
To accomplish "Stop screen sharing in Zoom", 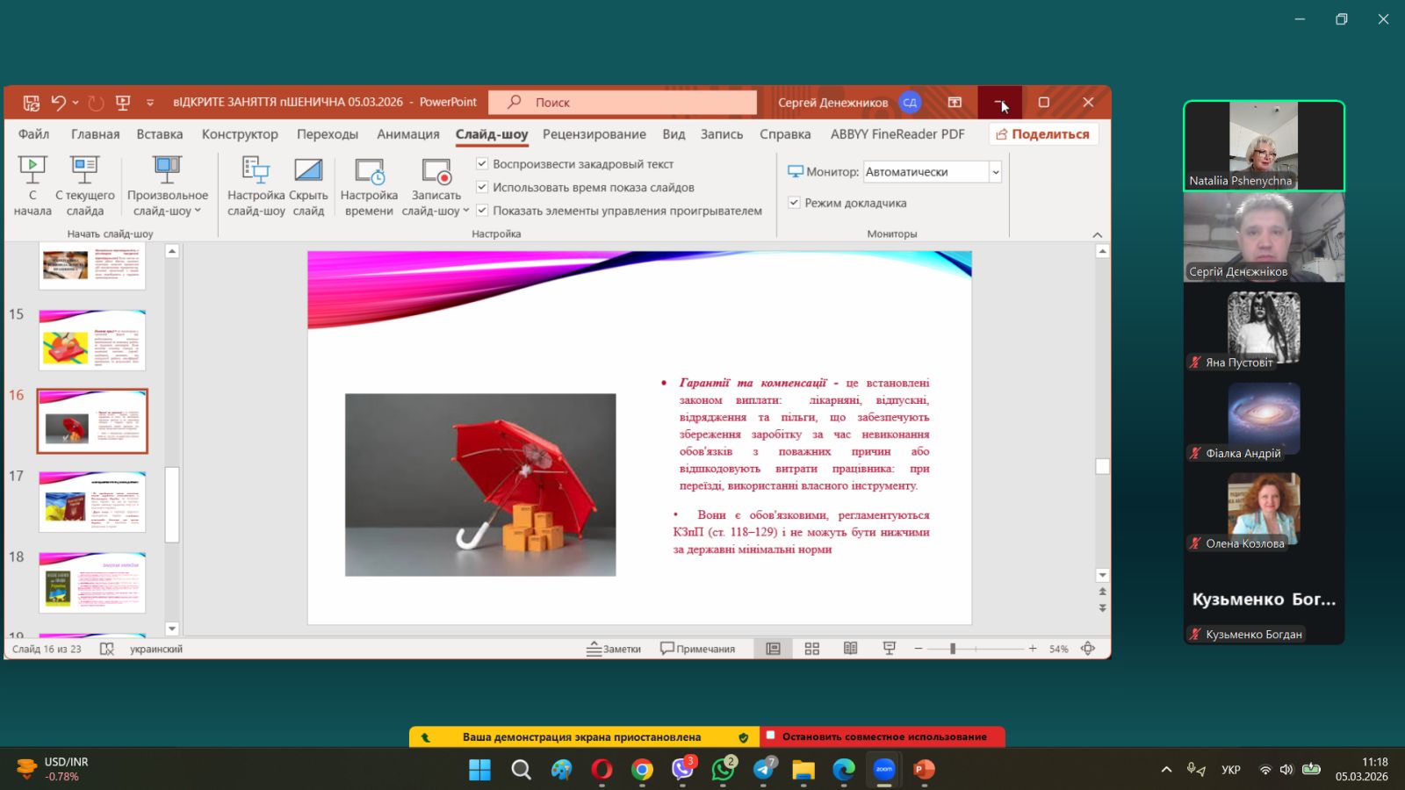I will tap(883, 737).
